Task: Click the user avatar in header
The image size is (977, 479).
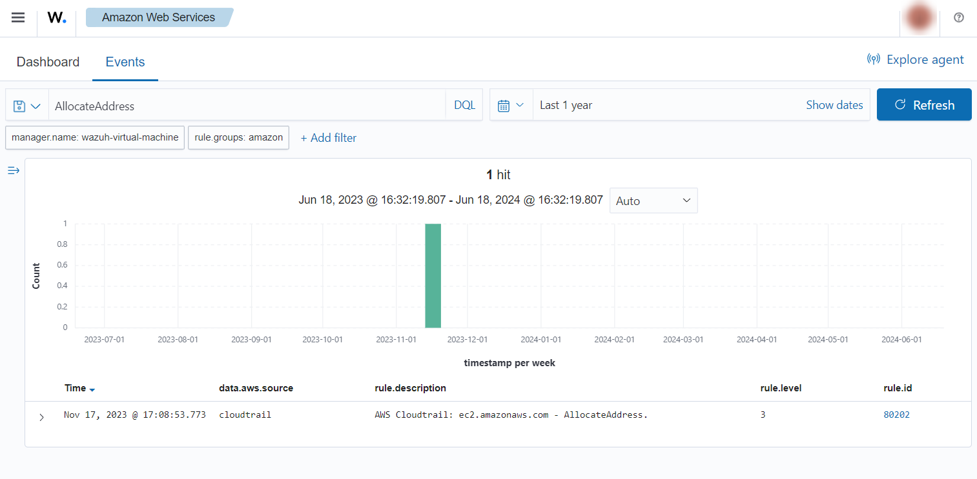Action: click(919, 18)
